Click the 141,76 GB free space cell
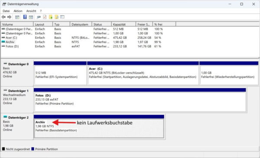This screenshot has width=260, height=158. point(144,46)
